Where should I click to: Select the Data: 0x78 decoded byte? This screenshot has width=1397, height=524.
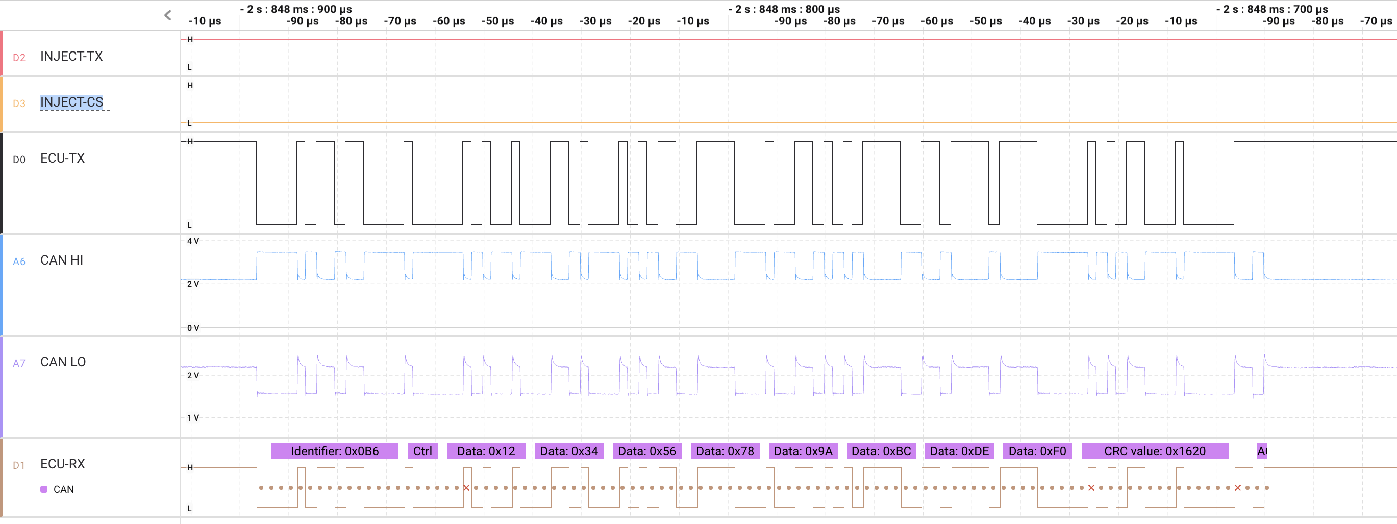click(725, 451)
